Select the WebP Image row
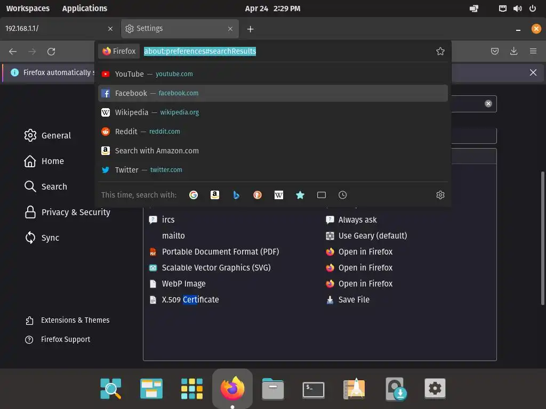The image size is (546, 409). tap(320, 284)
